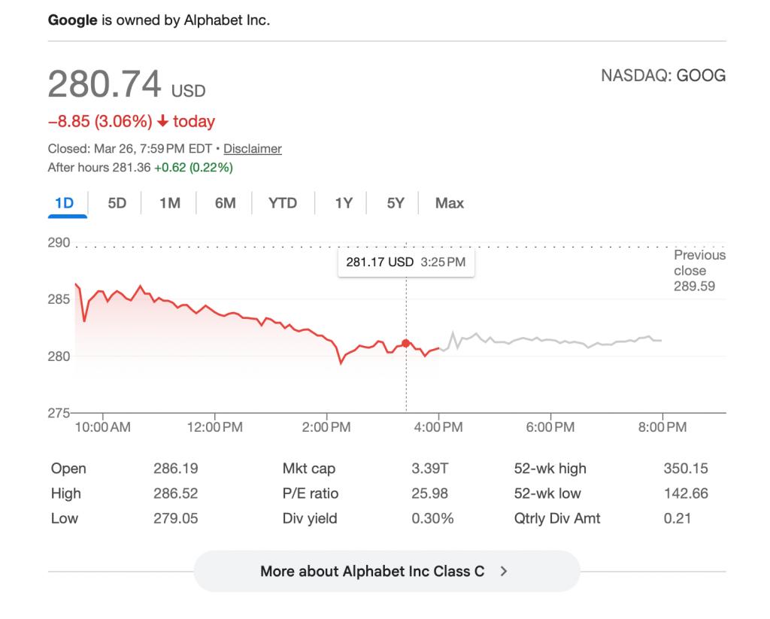Viewport: 770px width, 619px height.
Task: Click the 52-wk high value 350.15
Action: pyautogui.click(x=685, y=469)
